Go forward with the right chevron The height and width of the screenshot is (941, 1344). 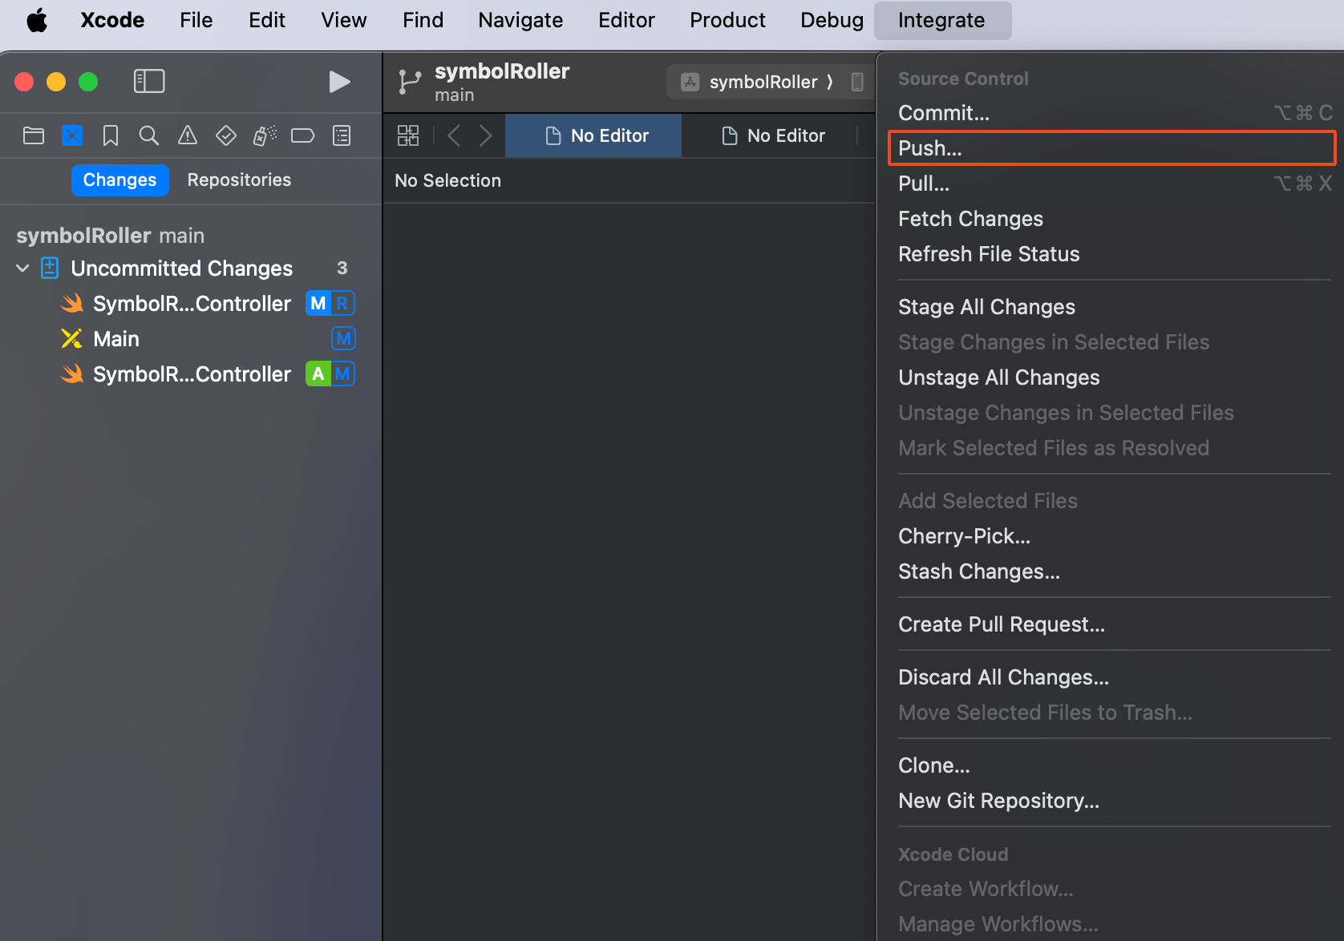485,135
